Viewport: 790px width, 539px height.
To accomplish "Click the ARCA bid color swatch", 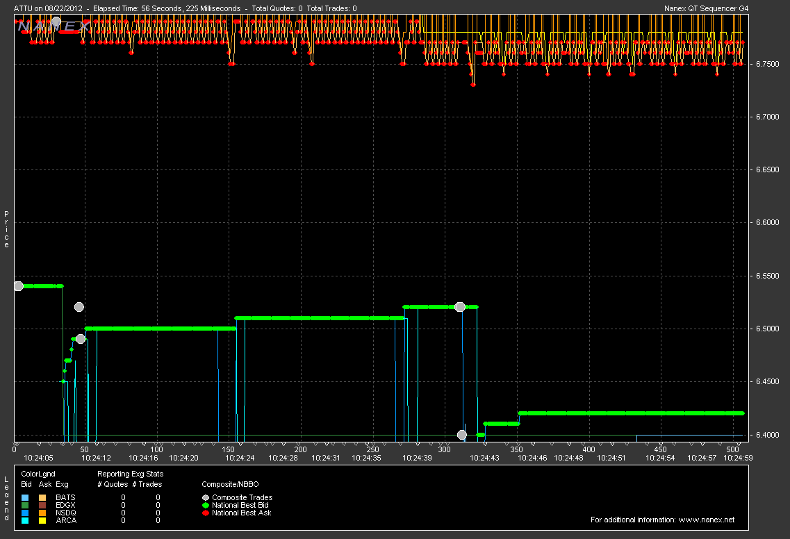I will point(26,520).
